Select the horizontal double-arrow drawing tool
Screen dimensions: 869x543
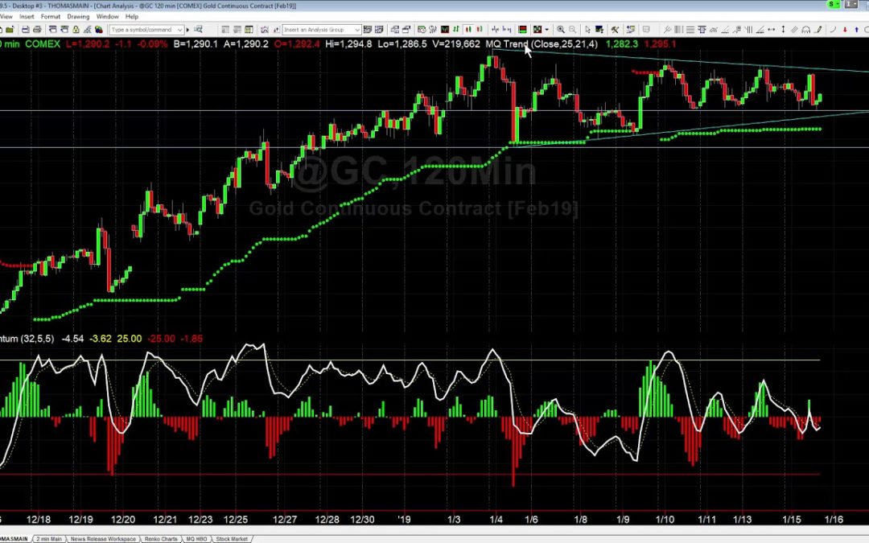click(x=771, y=30)
